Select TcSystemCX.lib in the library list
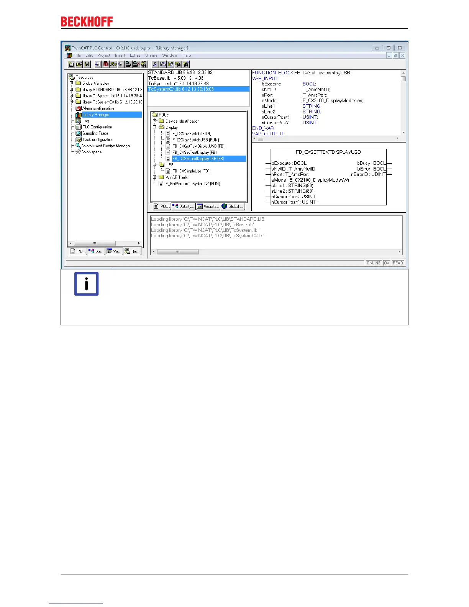Viewport: 469px width, 607px height. [x=198, y=89]
